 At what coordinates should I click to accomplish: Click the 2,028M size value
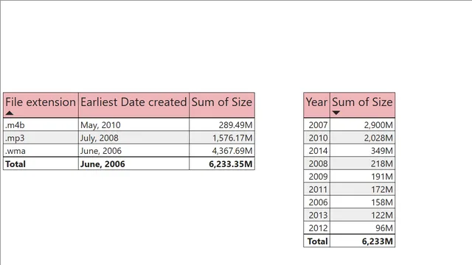tap(378, 138)
